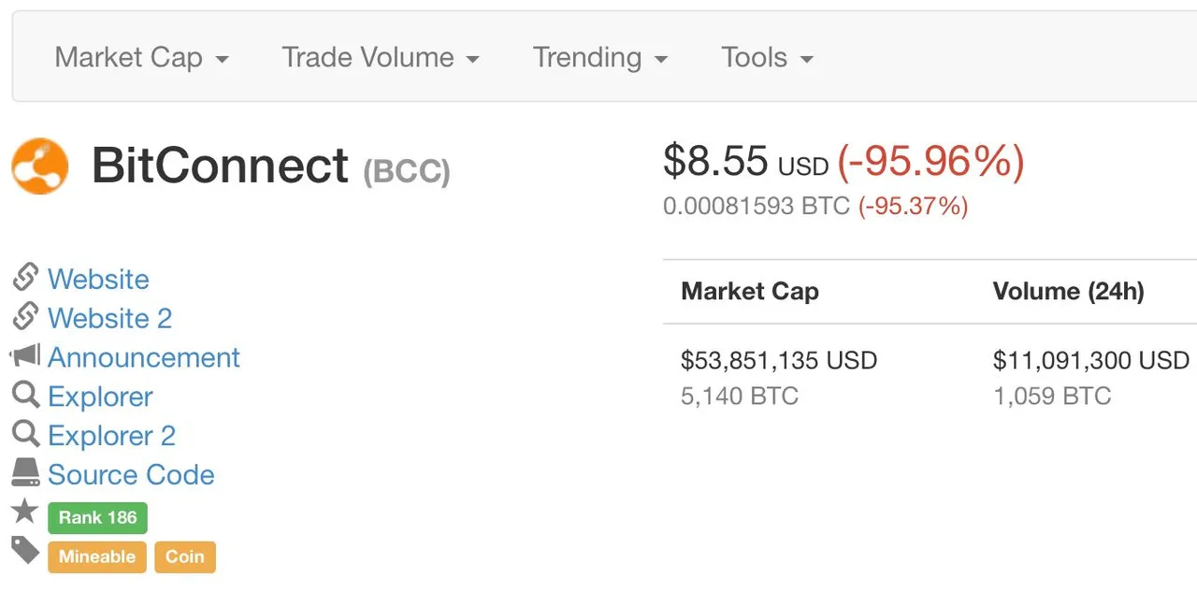Visit the Announcement link
Image resolution: width=1197 pixels, height=592 pixels.
point(144,357)
